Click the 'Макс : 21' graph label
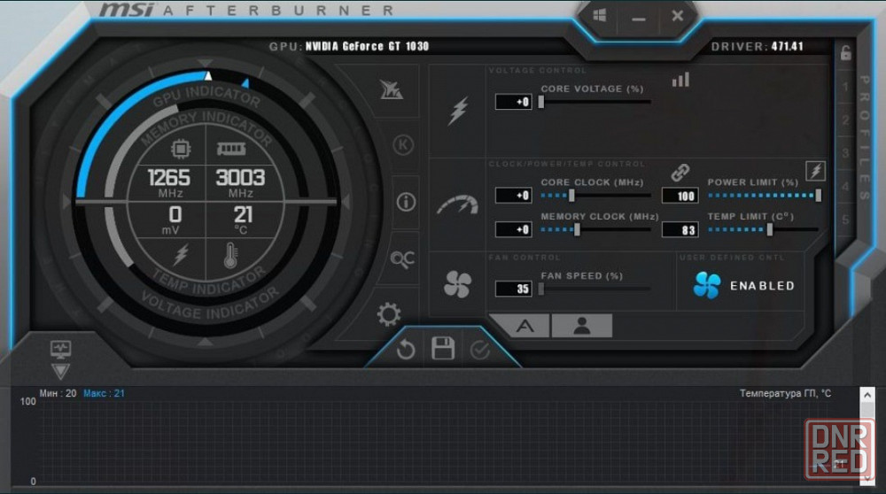Image resolution: width=886 pixels, height=494 pixels. click(x=104, y=393)
